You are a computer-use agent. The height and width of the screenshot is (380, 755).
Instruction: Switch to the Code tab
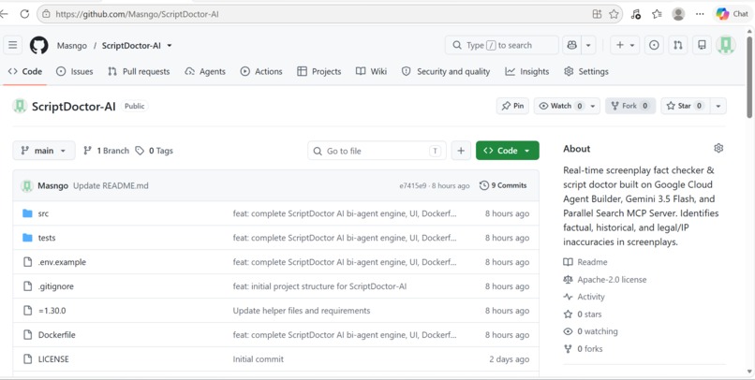pos(25,71)
